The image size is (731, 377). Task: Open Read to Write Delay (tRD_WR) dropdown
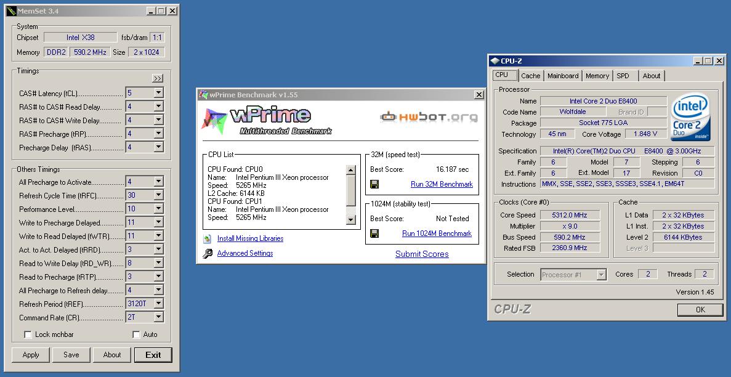pos(158,262)
